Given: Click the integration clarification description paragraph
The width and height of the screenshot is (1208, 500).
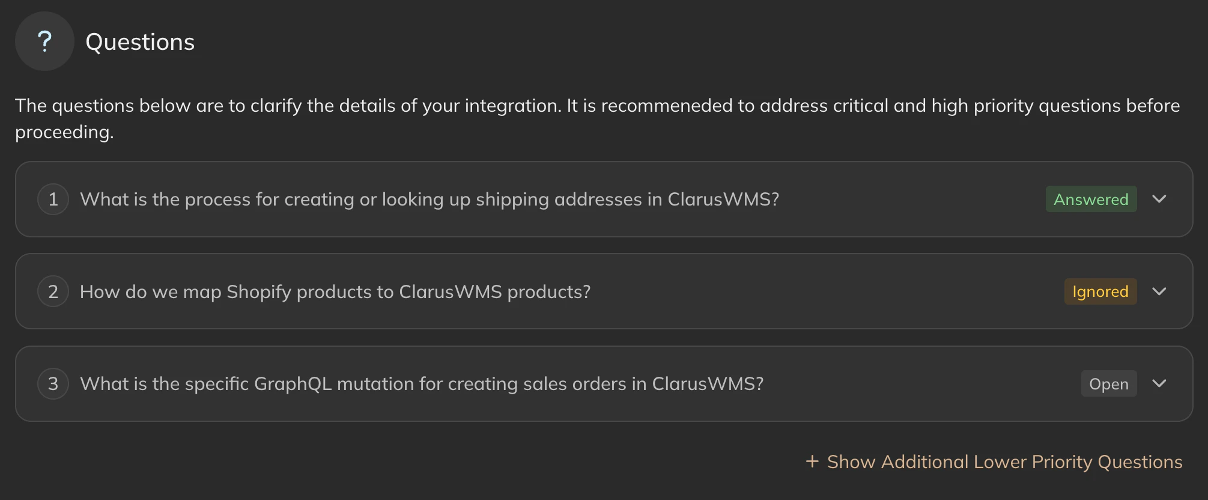Looking at the screenshot, I should [598, 118].
